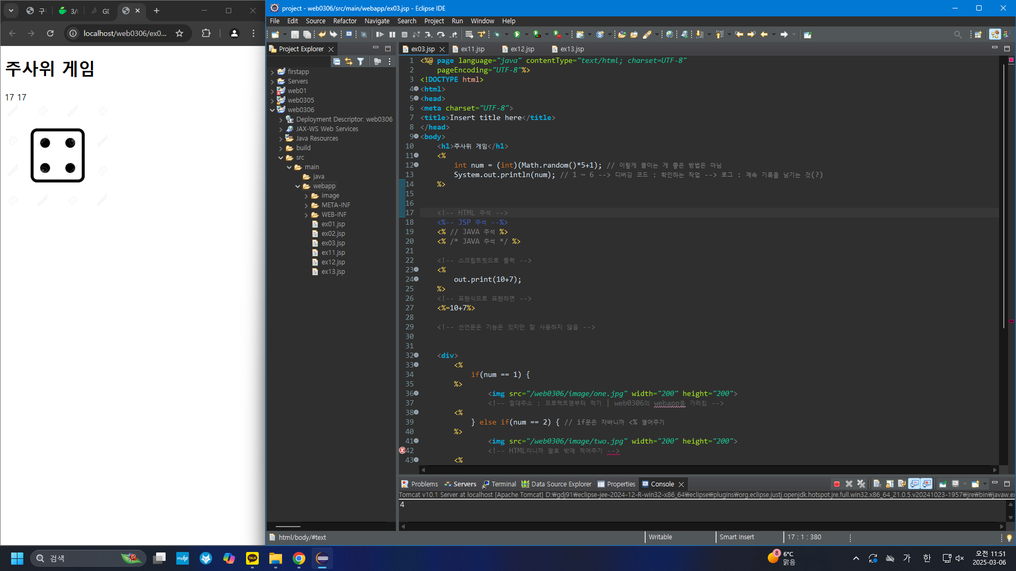The width and height of the screenshot is (1016, 571).
Task: Open the Refactor menu
Action: [344, 21]
